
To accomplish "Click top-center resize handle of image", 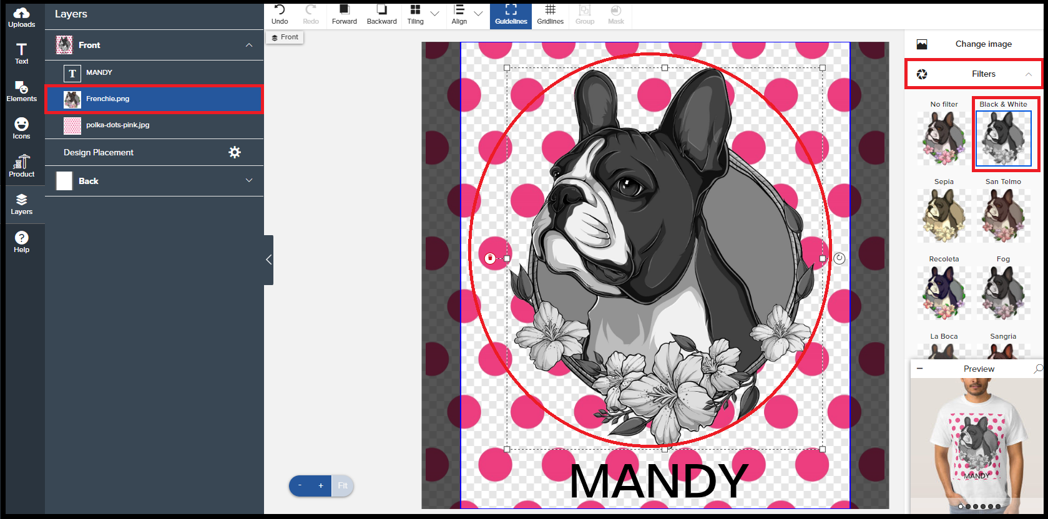I will coord(665,68).
